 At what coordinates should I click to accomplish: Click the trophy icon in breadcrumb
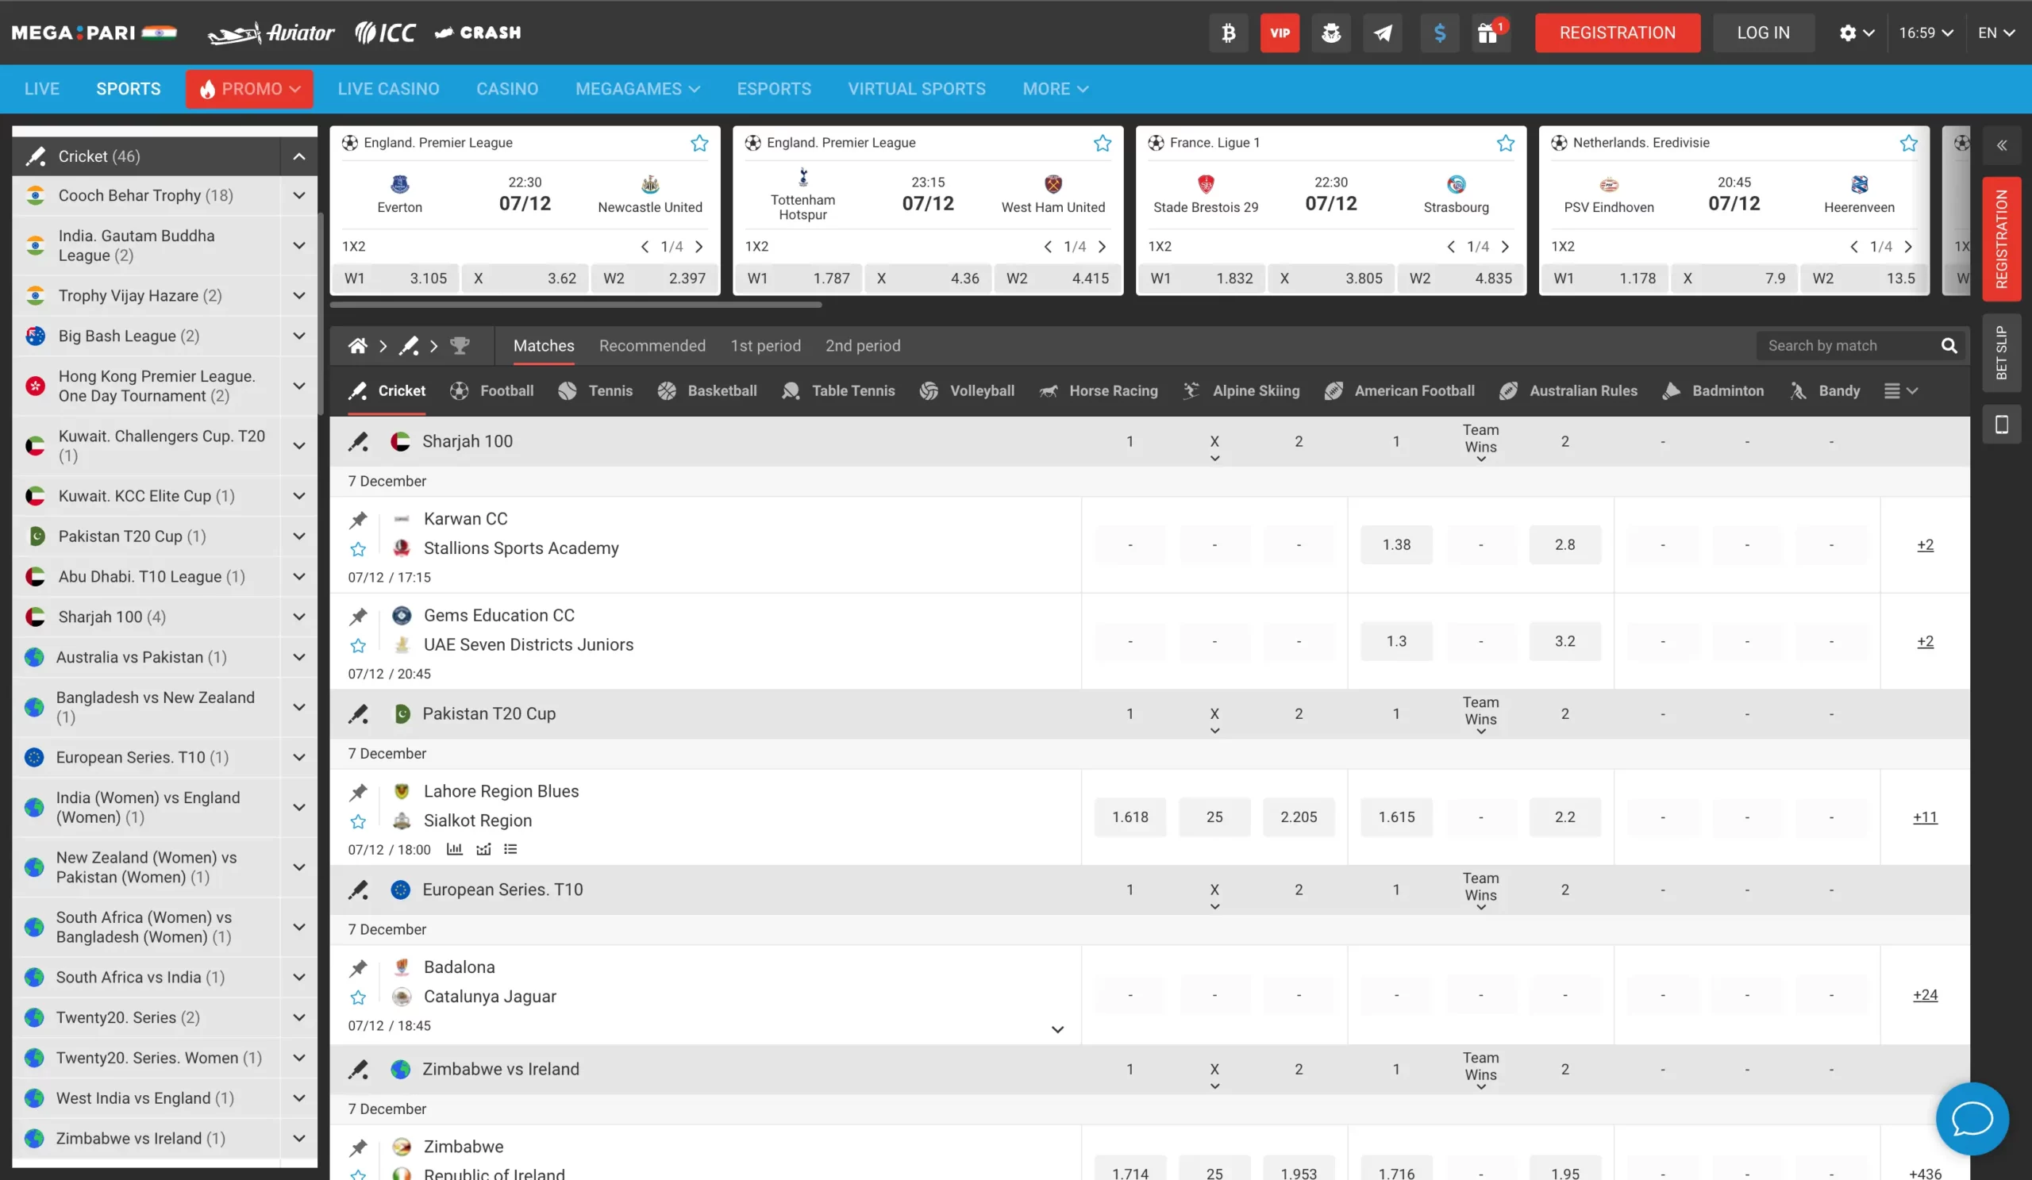[x=460, y=346]
